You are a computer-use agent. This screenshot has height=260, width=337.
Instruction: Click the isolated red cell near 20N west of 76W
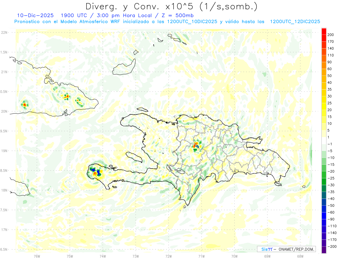point(25,105)
